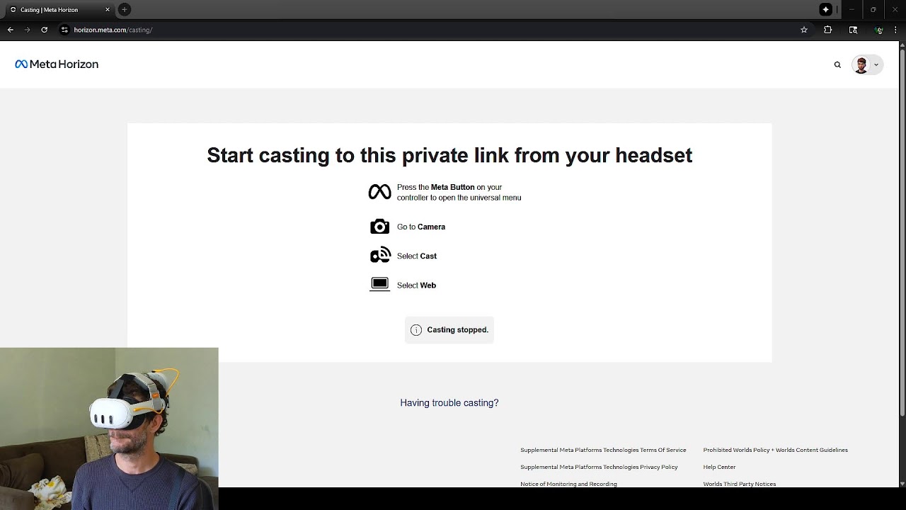Viewport: 906px width, 510px height.
Task: Click the Select Web instruction text
Action: click(416, 285)
